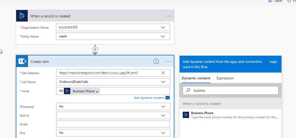Switch to the Dynamic content tab
Image resolution: width=296 pixels, height=138 pixels.
click(x=196, y=78)
